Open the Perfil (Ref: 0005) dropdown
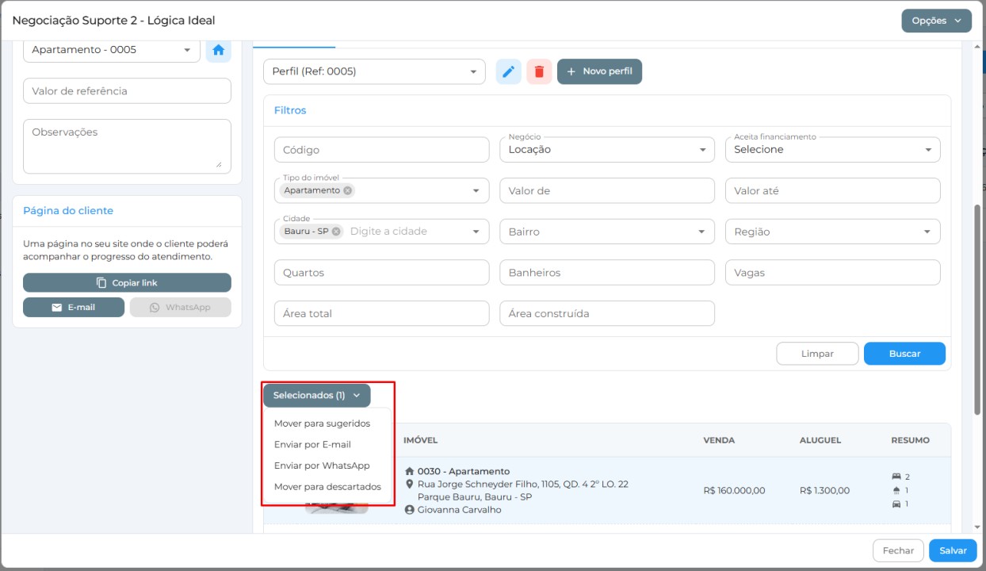The width and height of the screenshot is (986, 571). coord(374,71)
